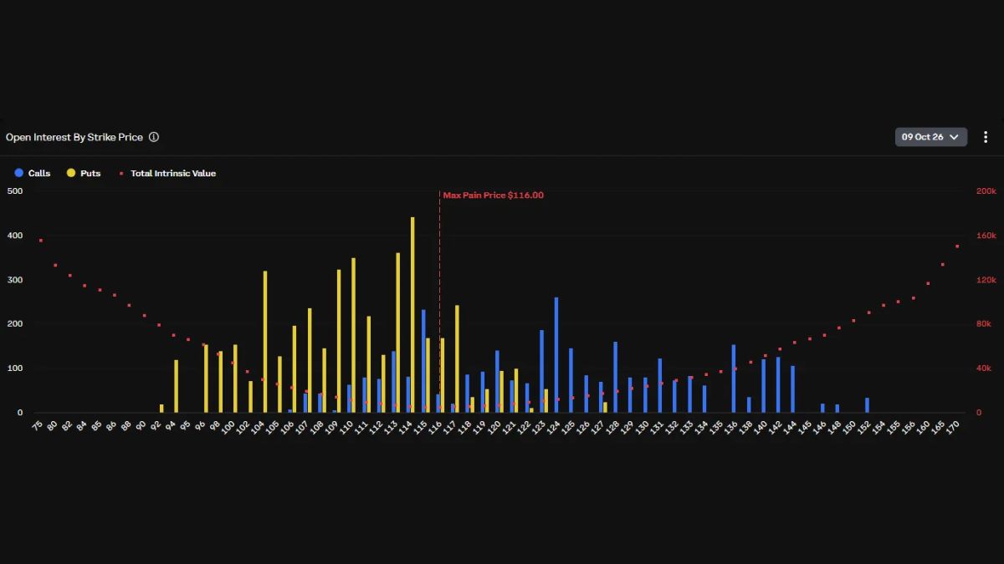Click the Max Pain Price $116.00 label
This screenshot has height=564, width=1004.
pos(493,196)
